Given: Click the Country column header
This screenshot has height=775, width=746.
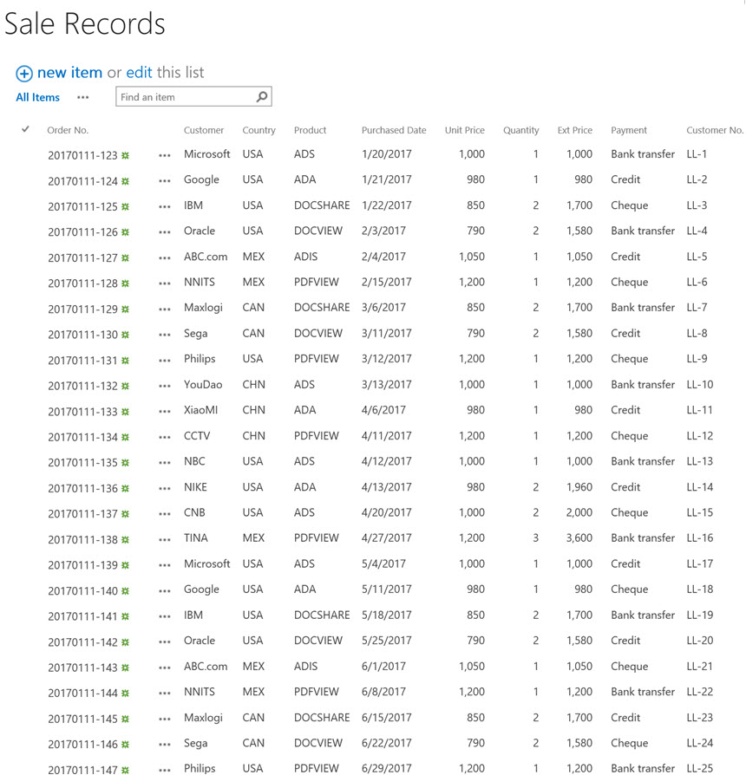Looking at the screenshot, I should [258, 130].
